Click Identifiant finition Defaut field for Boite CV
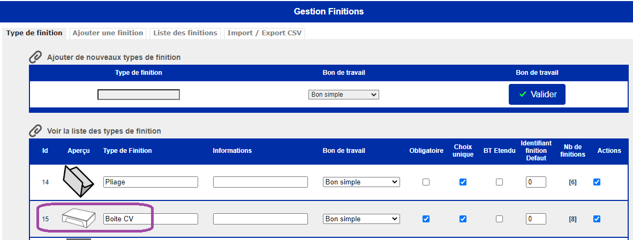 (536, 219)
